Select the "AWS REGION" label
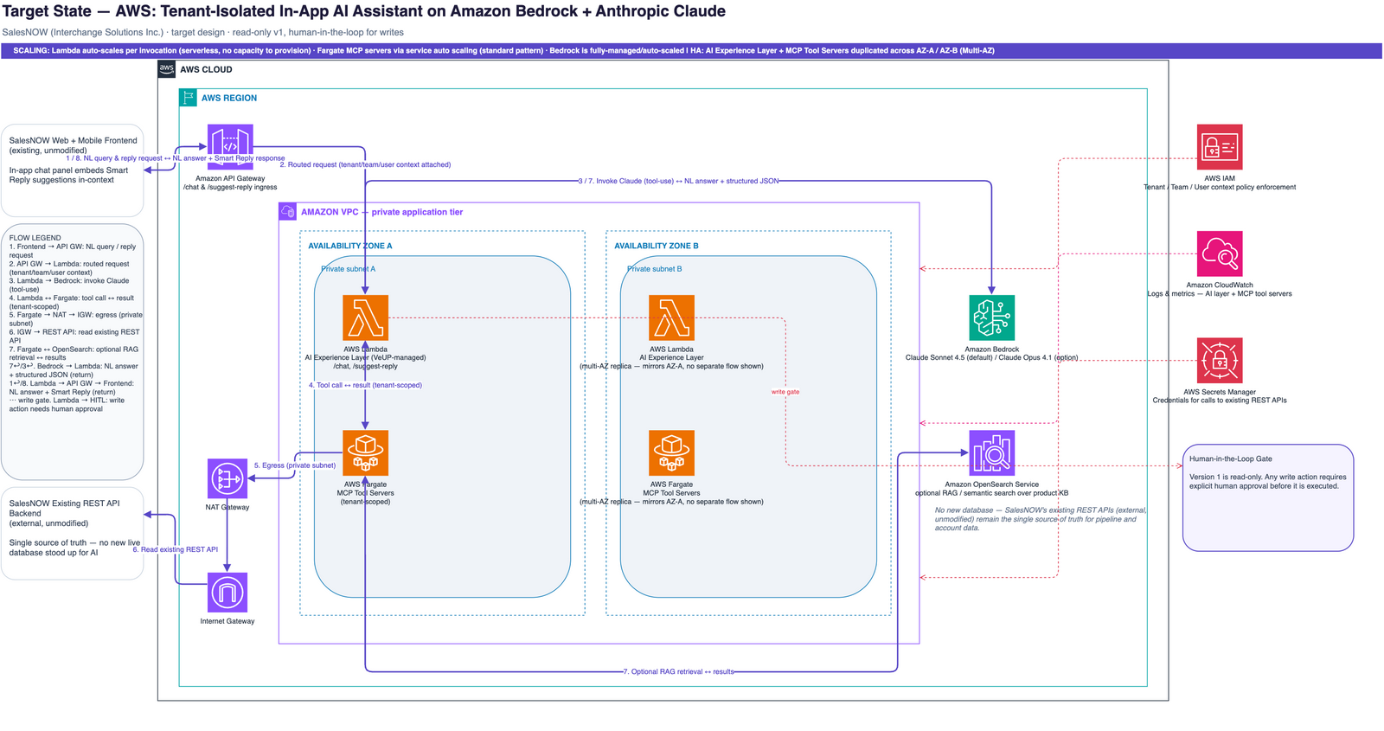The image size is (1384, 731). (x=229, y=98)
